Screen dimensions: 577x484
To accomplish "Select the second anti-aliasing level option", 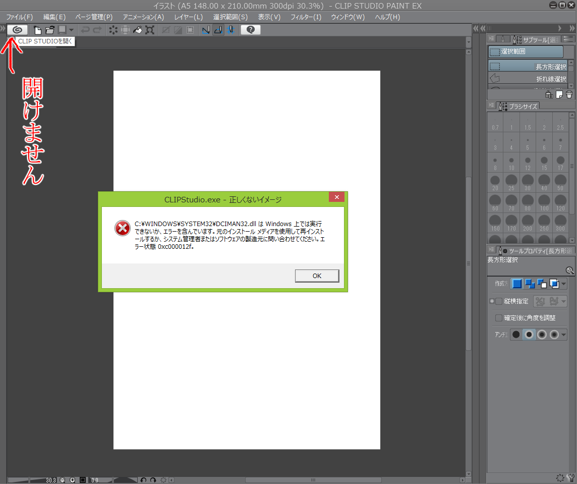I will 529,335.
